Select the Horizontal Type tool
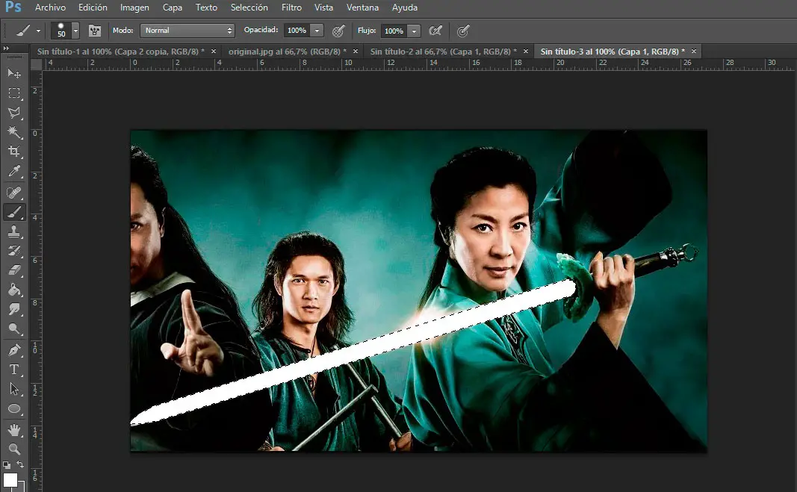 pos(14,370)
